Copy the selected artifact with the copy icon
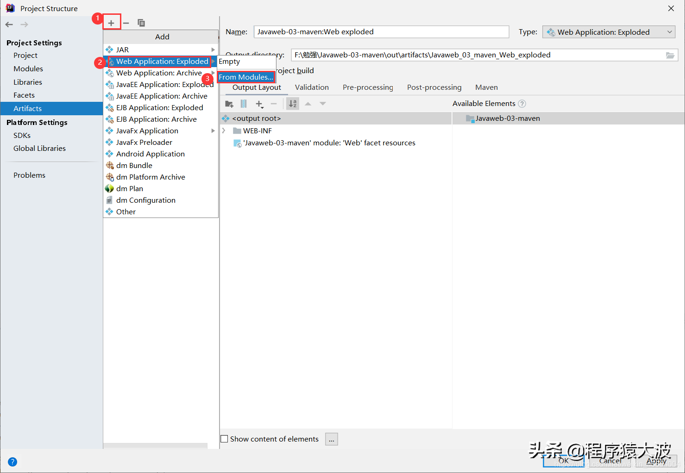 point(141,23)
